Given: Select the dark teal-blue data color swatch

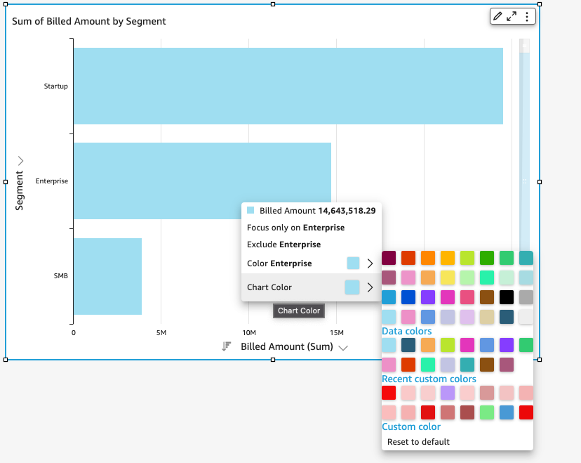Looking at the screenshot, I should point(408,345).
